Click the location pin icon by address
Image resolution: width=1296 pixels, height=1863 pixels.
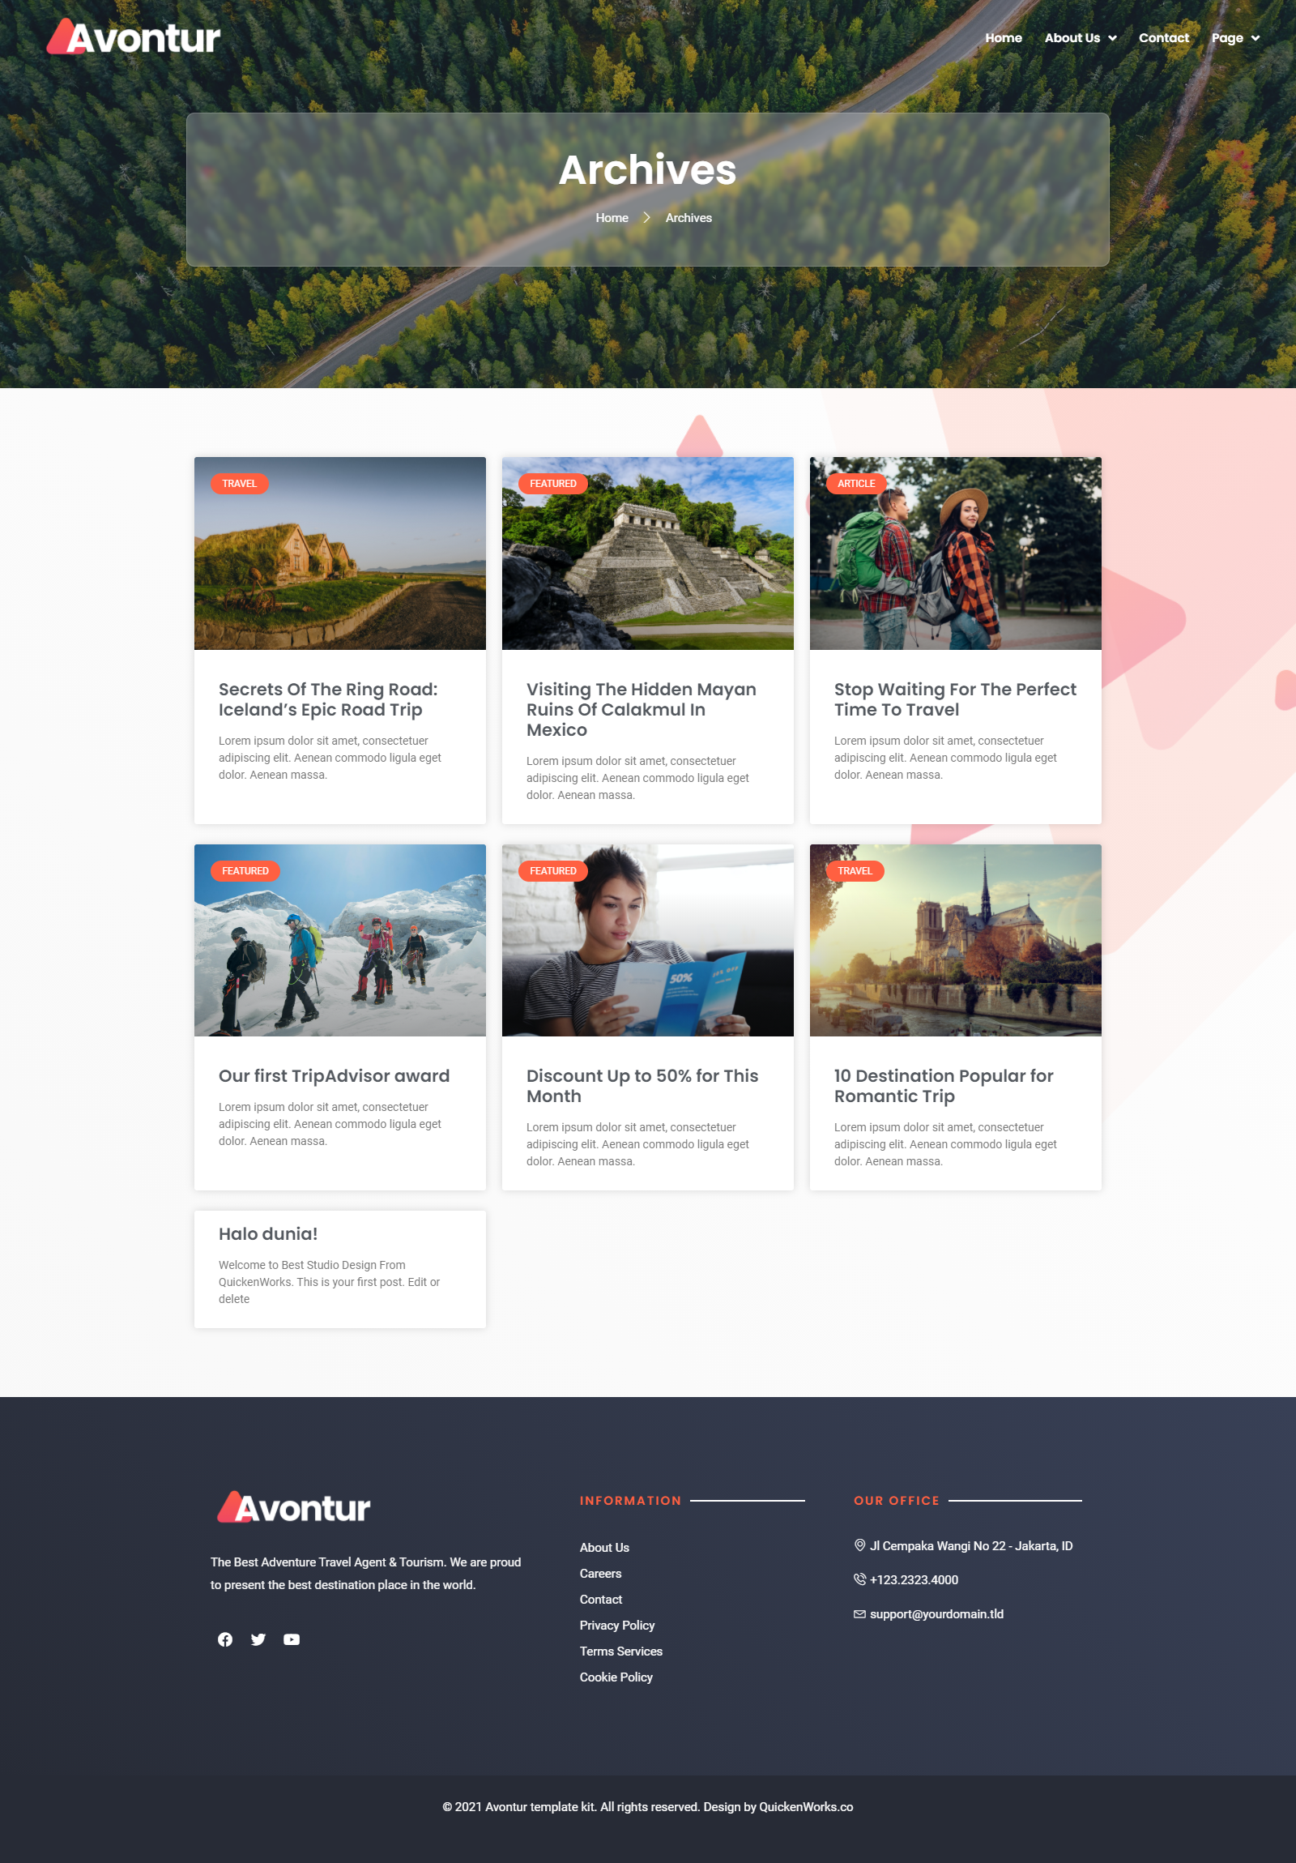coord(859,1545)
